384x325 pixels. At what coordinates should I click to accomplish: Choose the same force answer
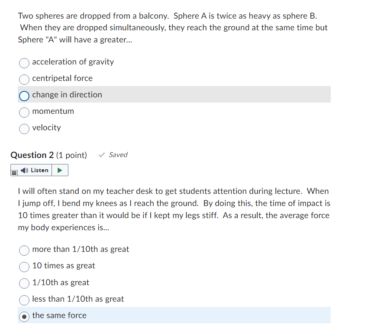24,316
